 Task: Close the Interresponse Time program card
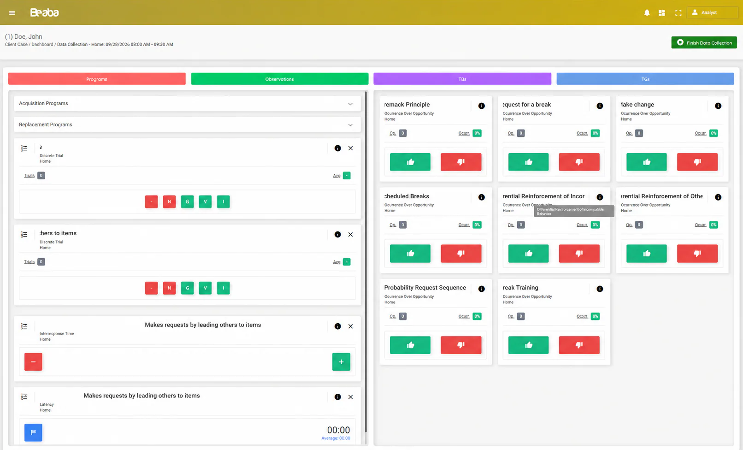coord(350,326)
